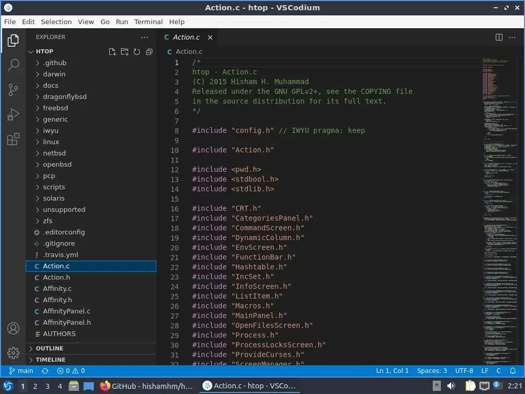Image resolution: width=525 pixels, height=394 pixels.
Task: Split the editor to the right
Action: click(499, 37)
